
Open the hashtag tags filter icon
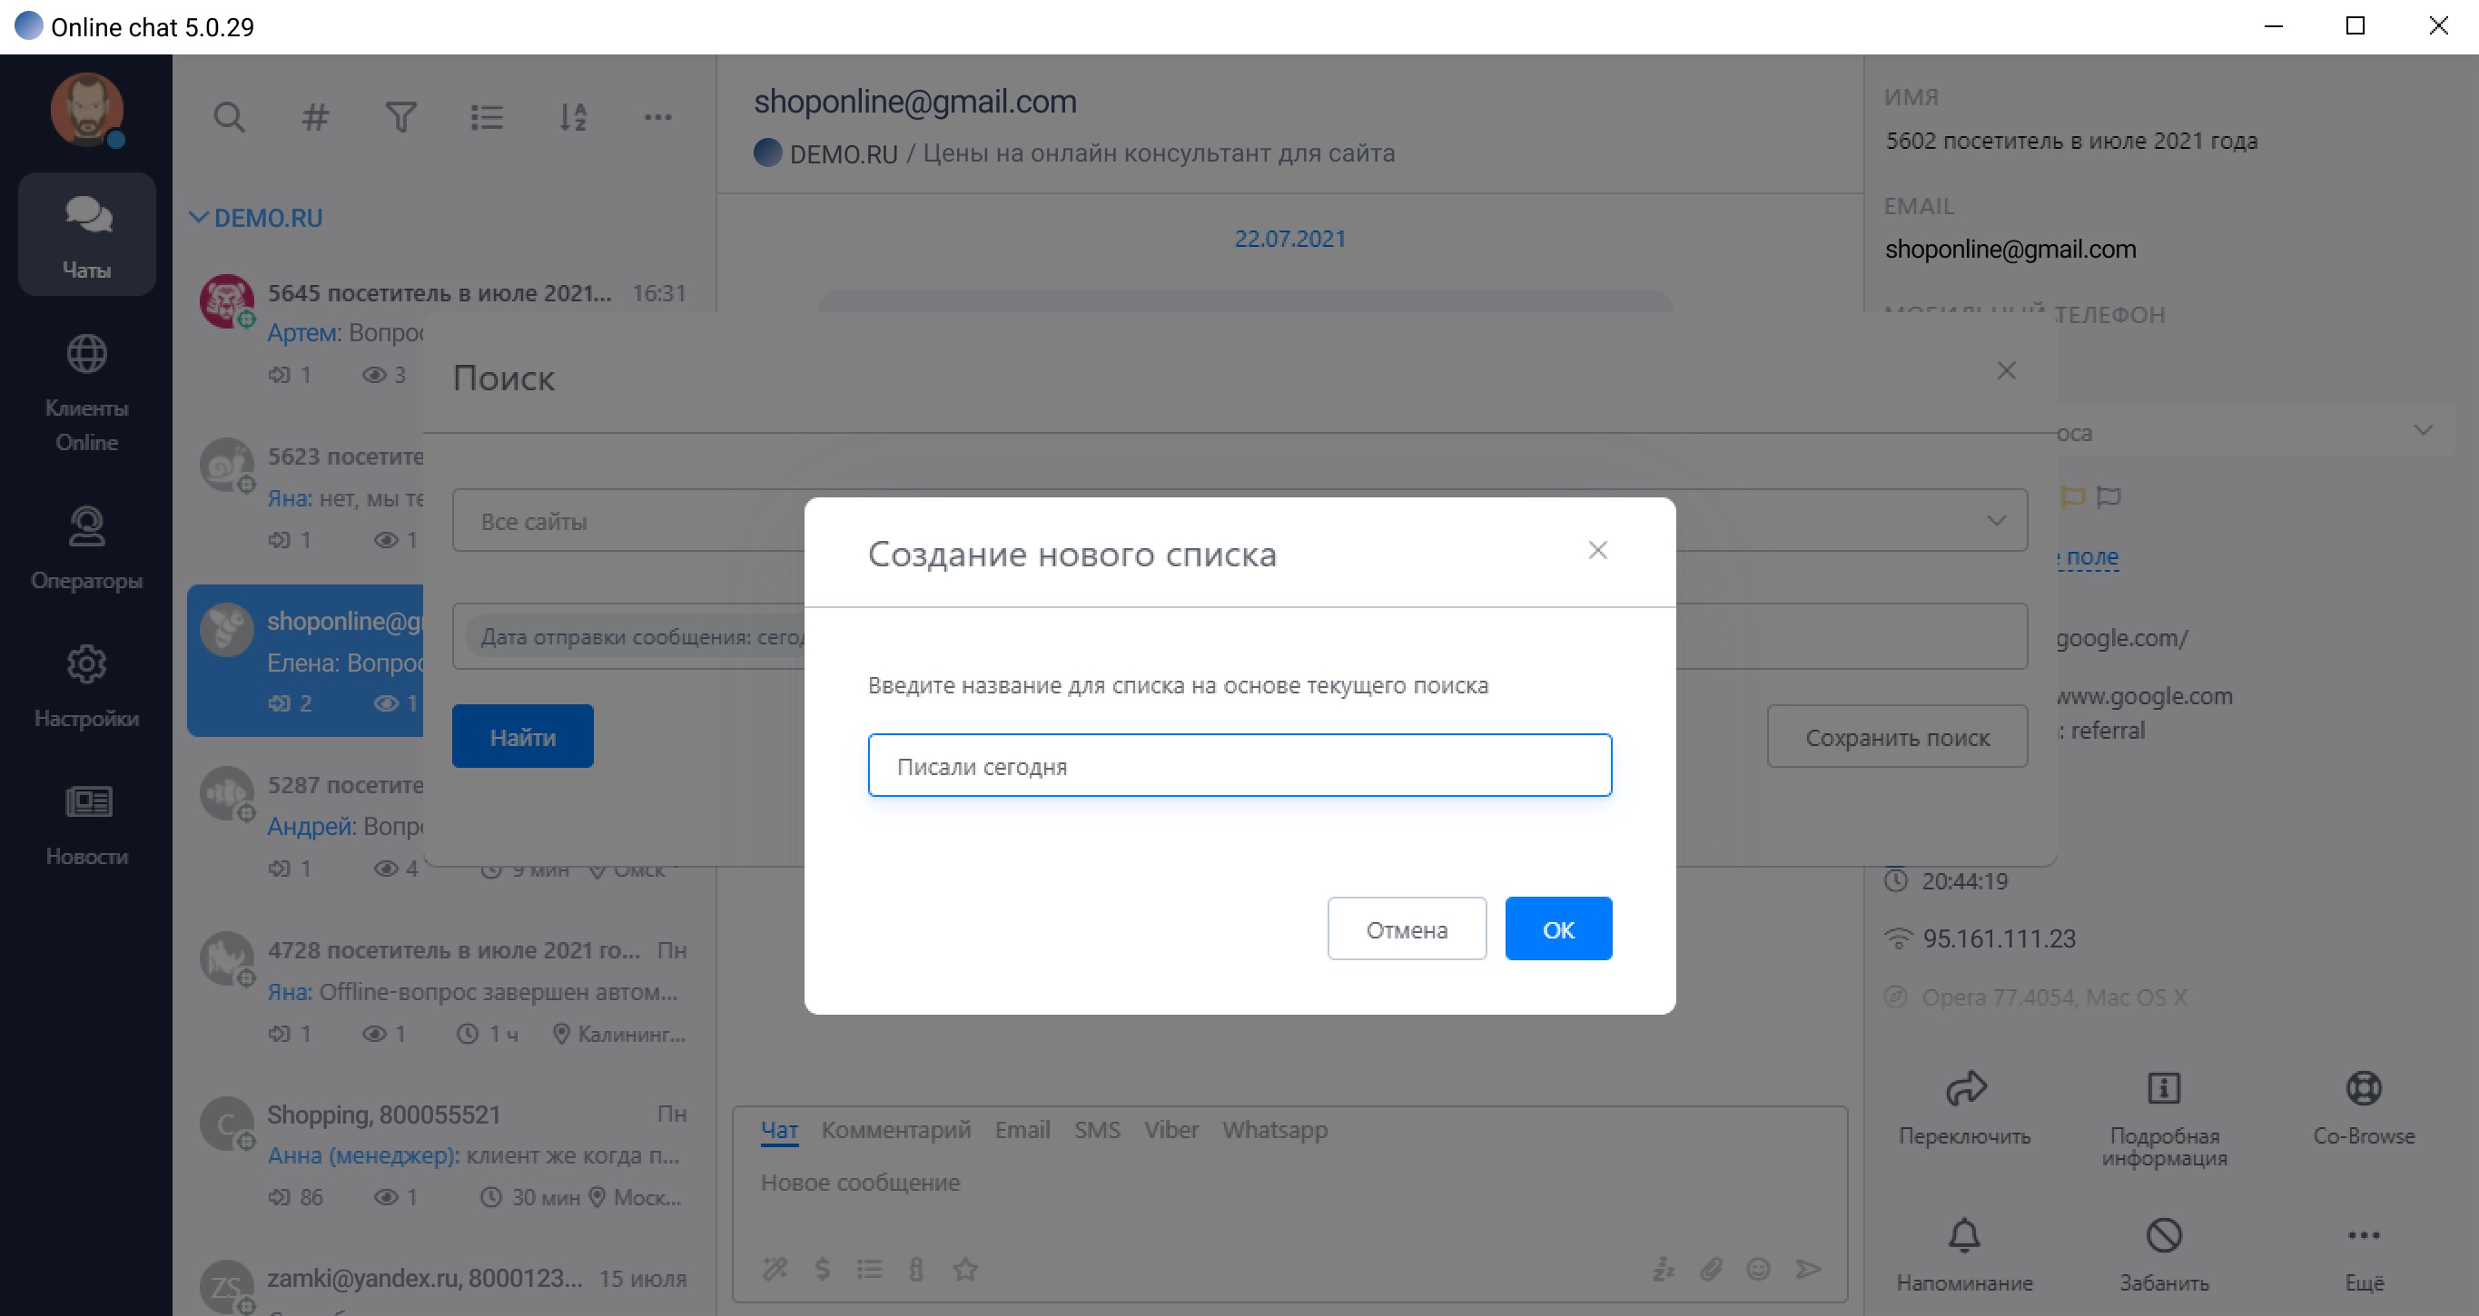pos(315,117)
